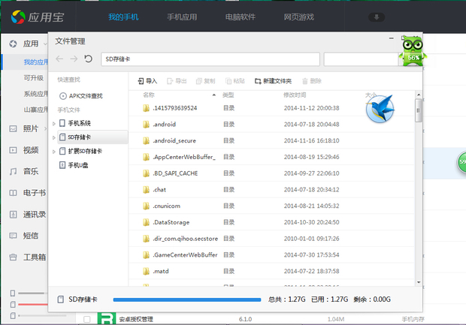Sort files by 名称 column header
The width and height of the screenshot is (466, 325).
(x=149, y=95)
